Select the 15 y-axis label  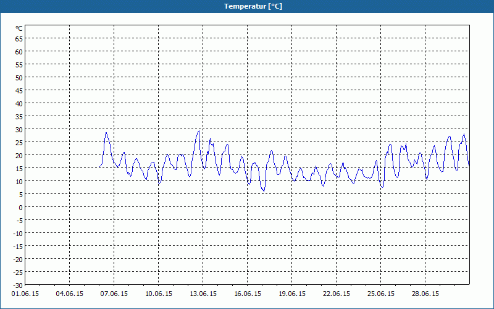tap(19, 169)
